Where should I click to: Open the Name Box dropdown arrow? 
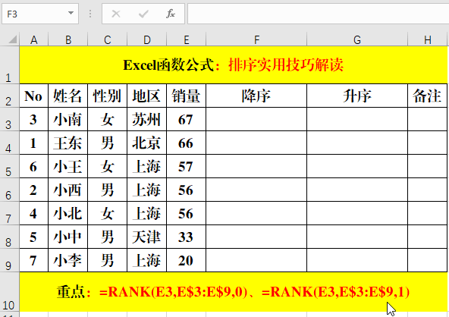71,13
